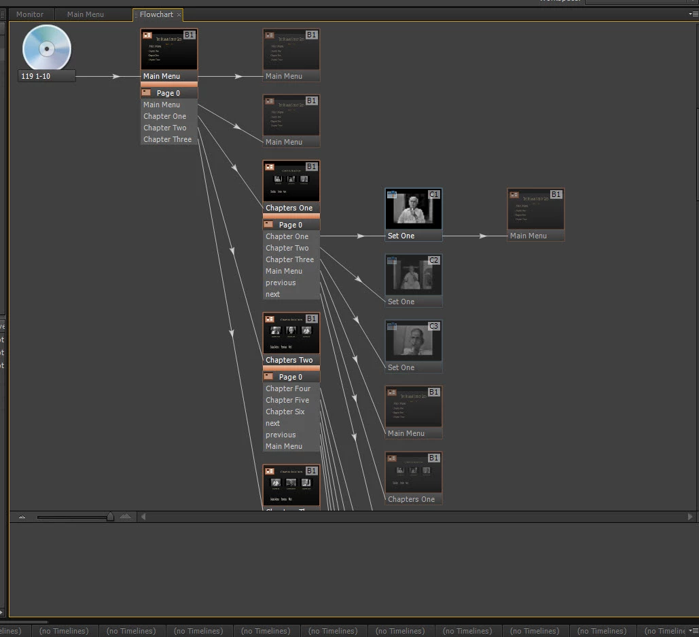
Task: Click the Page 0 icon under Main Menu node
Action: pyautogui.click(x=146, y=92)
